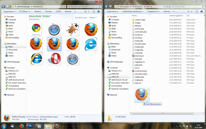Open Spiele in left window favorites
Screen dimensions: 206x129
point(11,26)
